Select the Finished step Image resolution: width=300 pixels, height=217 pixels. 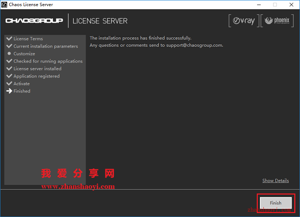pyautogui.click(x=22, y=91)
